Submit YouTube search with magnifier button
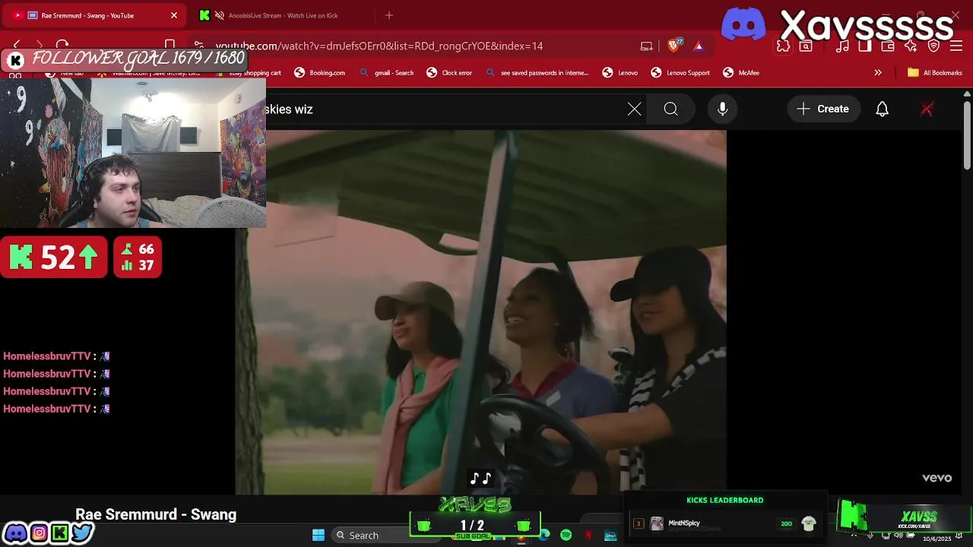The image size is (973, 547). 670,109
